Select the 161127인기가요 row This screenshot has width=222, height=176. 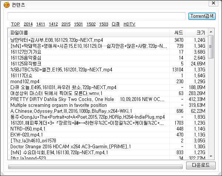pos(108,52)
